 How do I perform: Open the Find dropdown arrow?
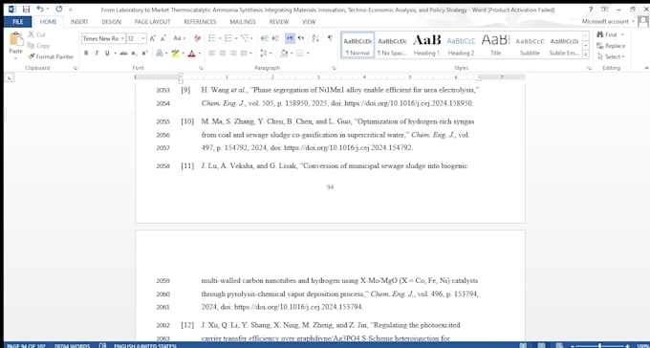pos(622,34)
